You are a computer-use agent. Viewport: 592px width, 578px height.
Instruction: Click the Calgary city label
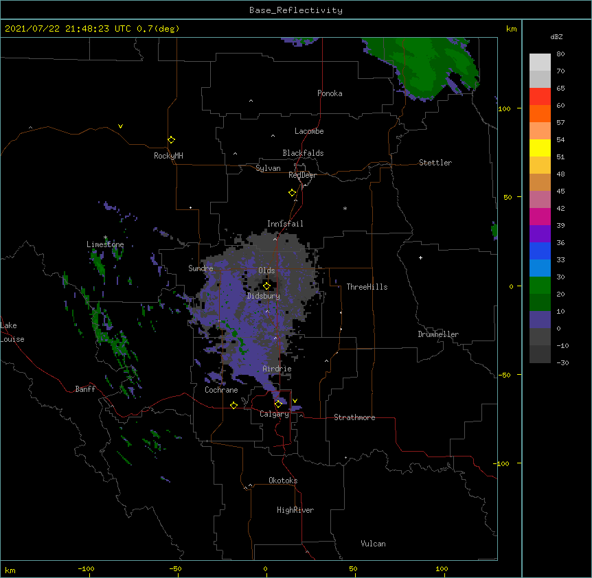point(274,414)
